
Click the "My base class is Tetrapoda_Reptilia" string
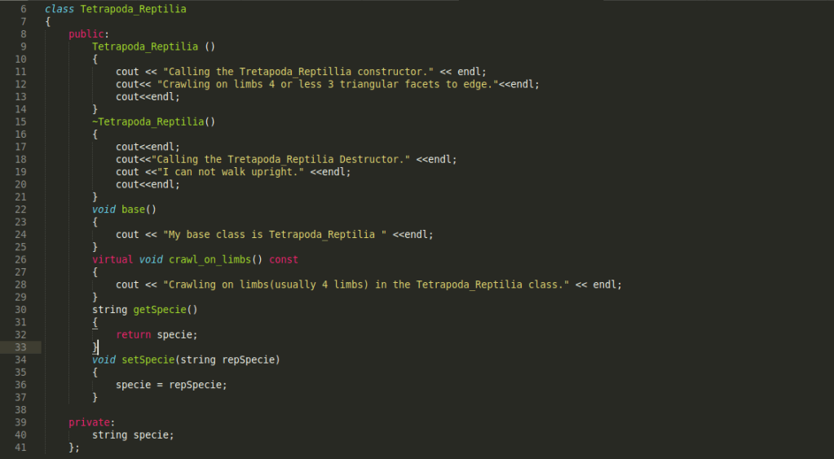point(275,235)
